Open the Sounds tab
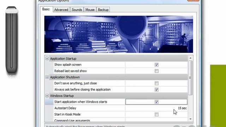The image size is (226, 127). (x=77, y=10)
